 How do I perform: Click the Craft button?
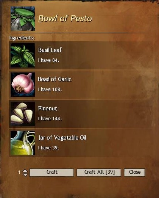tap(52, 173)
